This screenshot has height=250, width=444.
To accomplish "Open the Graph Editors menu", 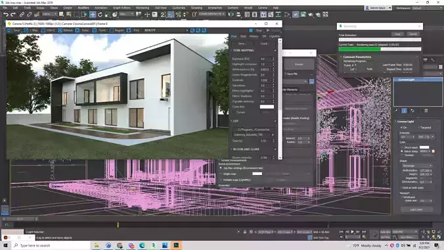I will point(122,8).
